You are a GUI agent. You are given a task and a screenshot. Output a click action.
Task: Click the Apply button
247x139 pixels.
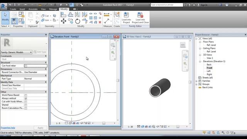[x=40, y=128]
